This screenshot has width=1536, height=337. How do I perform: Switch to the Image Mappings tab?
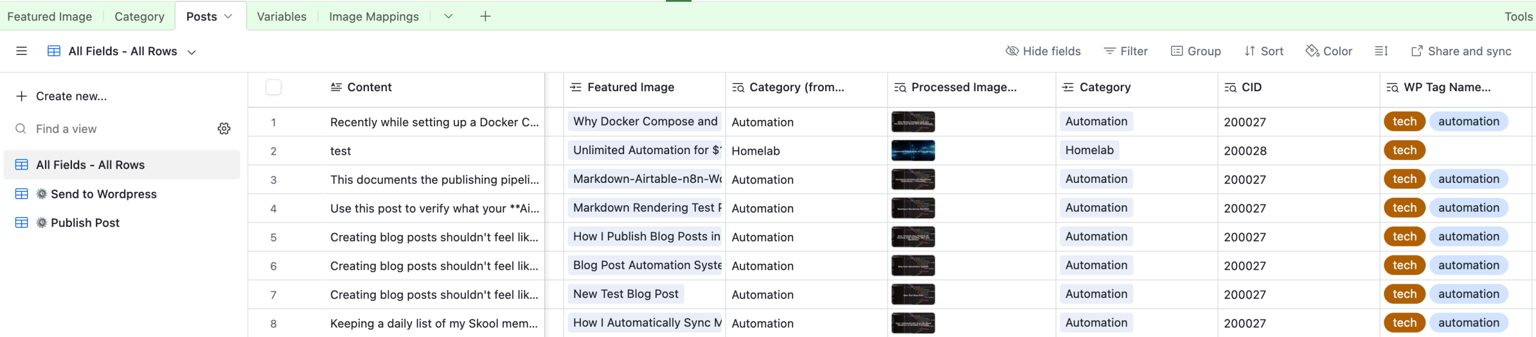pyautogui.click(x=374, y=16)
